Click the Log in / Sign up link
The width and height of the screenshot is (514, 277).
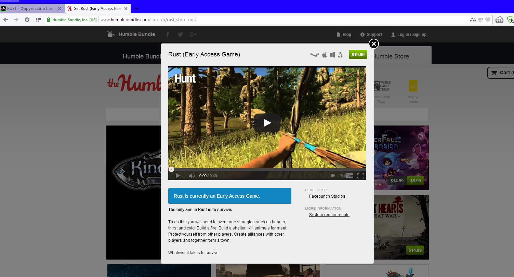coord(409,35)
